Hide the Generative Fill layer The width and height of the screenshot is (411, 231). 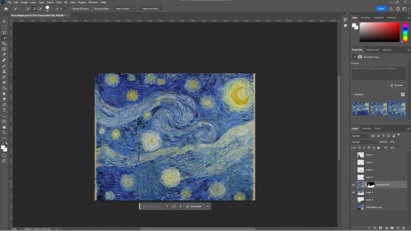click(353, 185)
